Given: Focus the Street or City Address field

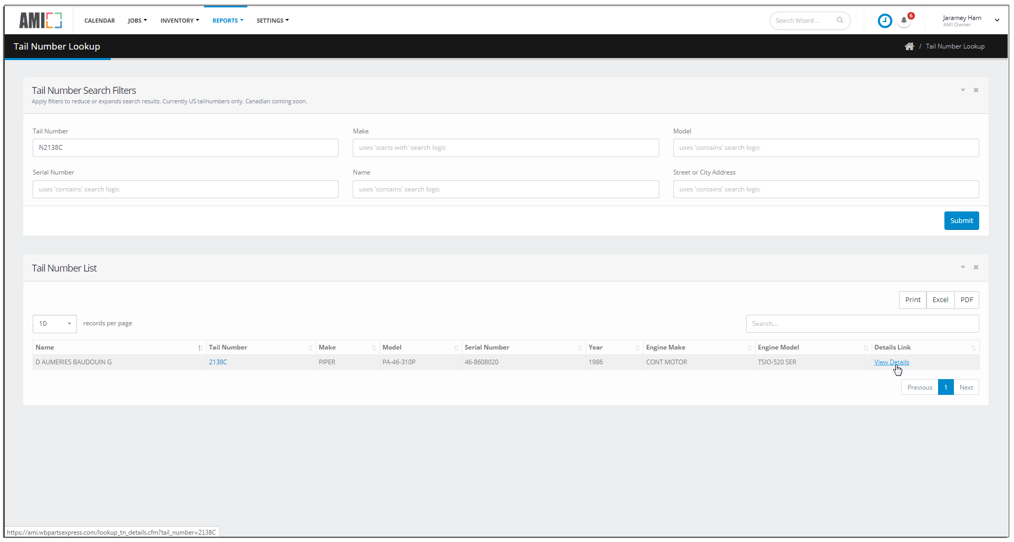Looking at the screenshot, I should (x=826, y=189).
